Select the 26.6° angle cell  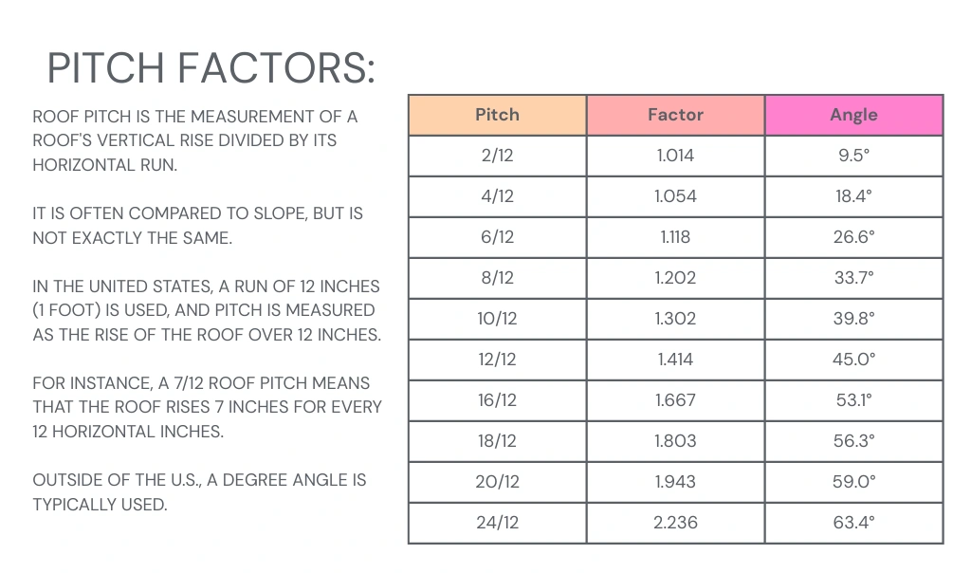853,237
